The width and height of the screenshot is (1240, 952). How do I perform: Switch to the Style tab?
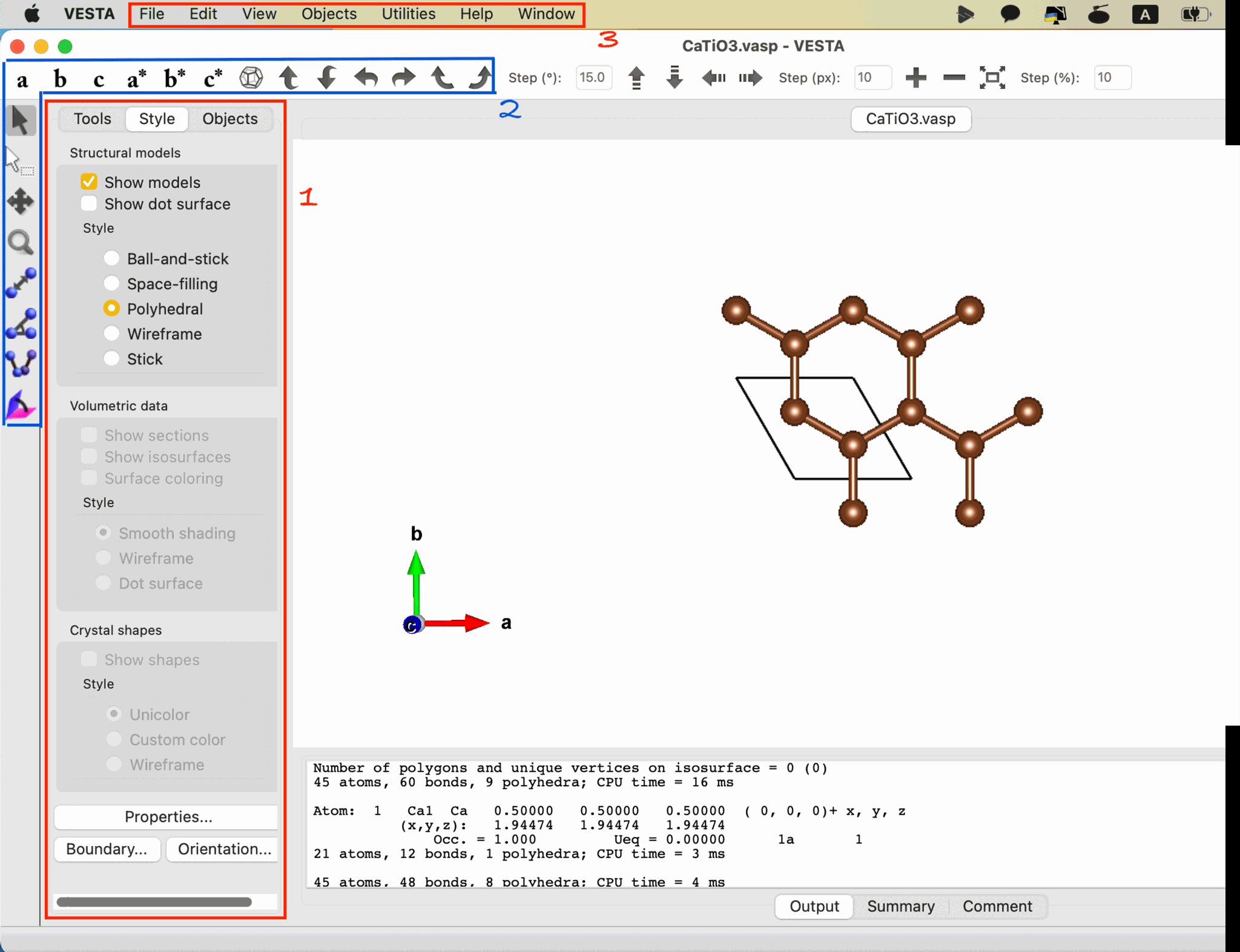click(157, 119)
